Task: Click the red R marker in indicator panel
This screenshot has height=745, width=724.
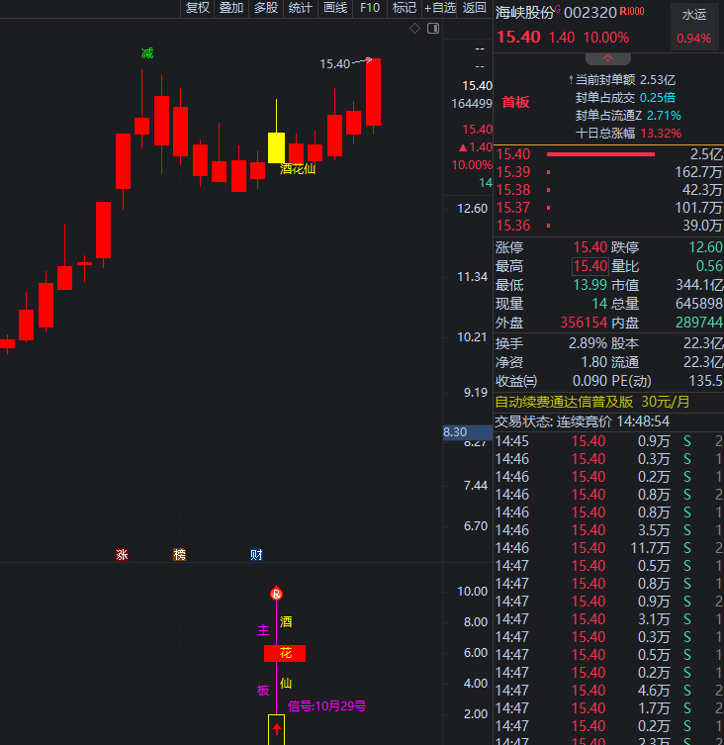Action: click(x=276, y=594)
